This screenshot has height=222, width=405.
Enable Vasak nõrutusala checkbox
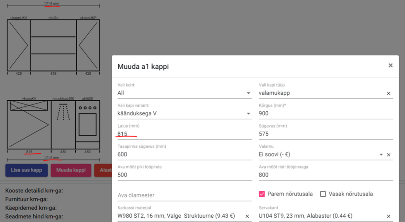point(323,194)
